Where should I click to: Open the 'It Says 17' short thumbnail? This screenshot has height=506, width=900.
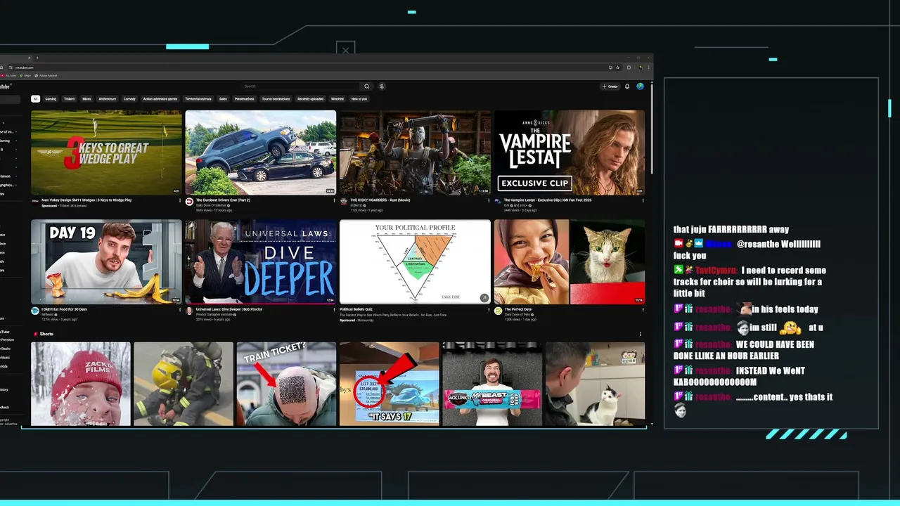389,384
